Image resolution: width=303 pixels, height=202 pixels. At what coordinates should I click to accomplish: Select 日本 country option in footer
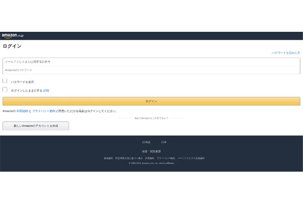[x=164, y=142]
